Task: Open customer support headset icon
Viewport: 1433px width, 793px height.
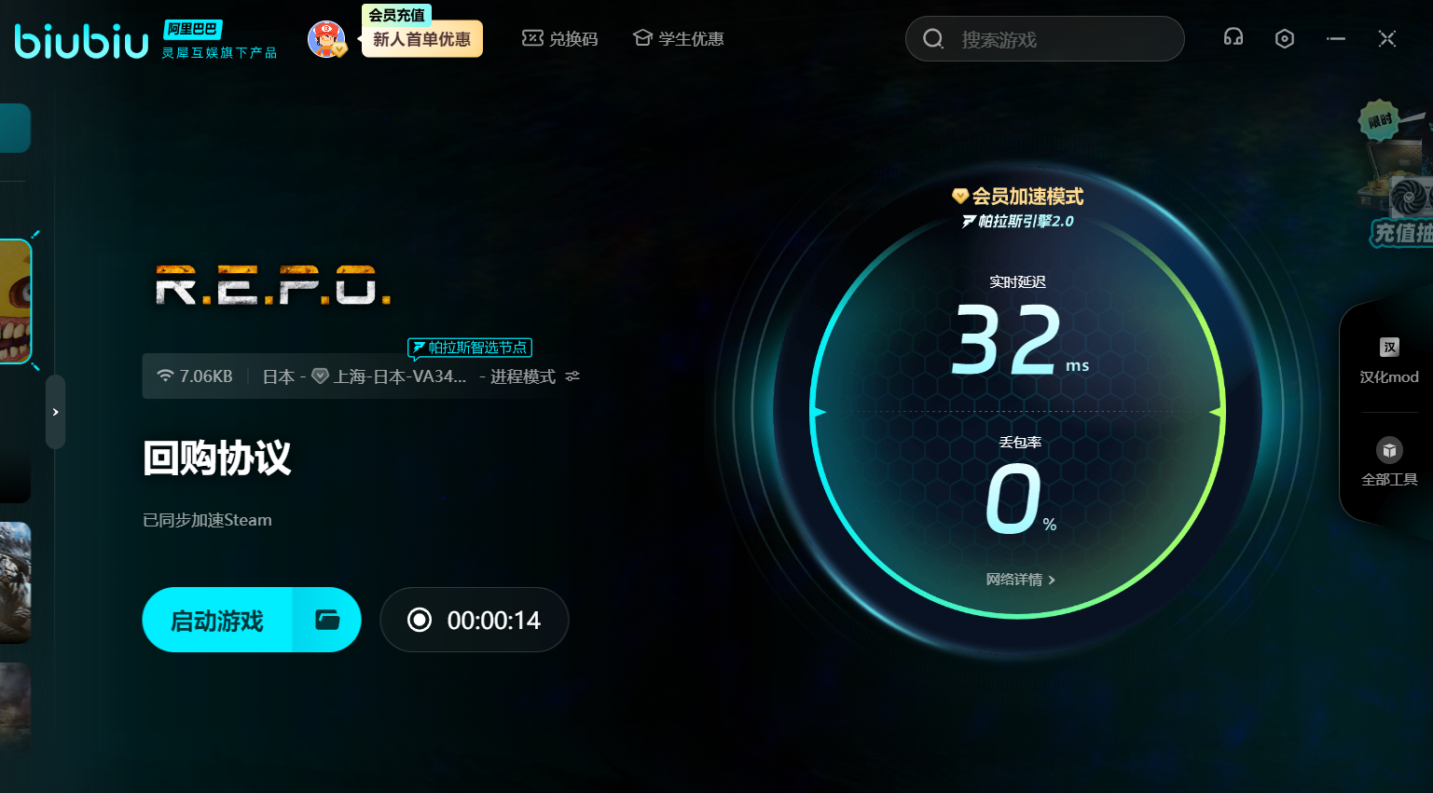Action: pos(1233,38)
